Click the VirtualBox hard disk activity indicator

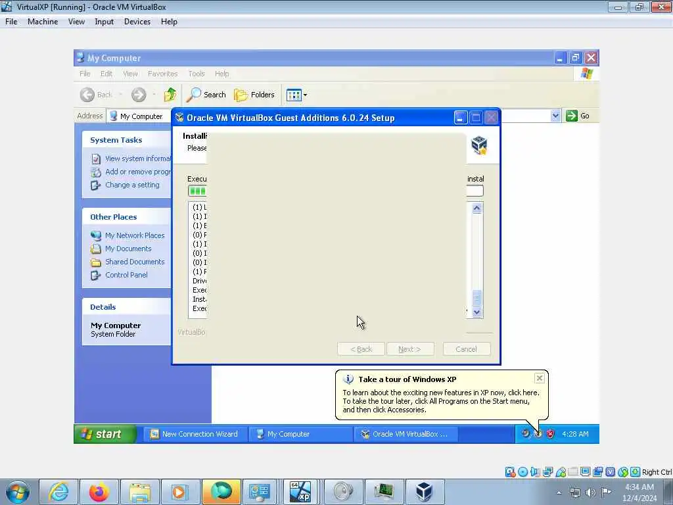pyautogui.click(x=510, y=472)
